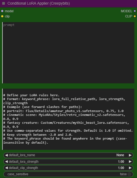Decrease default_lora_strength with left arrow
Screen dimensions: 137x178
(x=7, y=162)
